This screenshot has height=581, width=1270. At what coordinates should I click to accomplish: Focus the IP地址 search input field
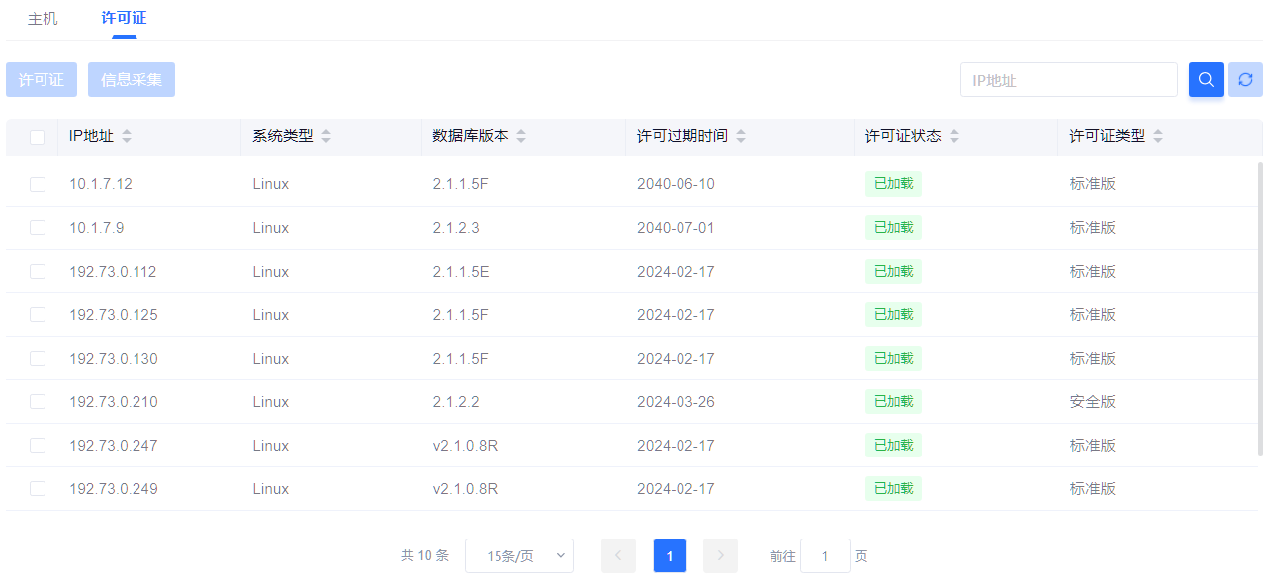point(1068,80)
